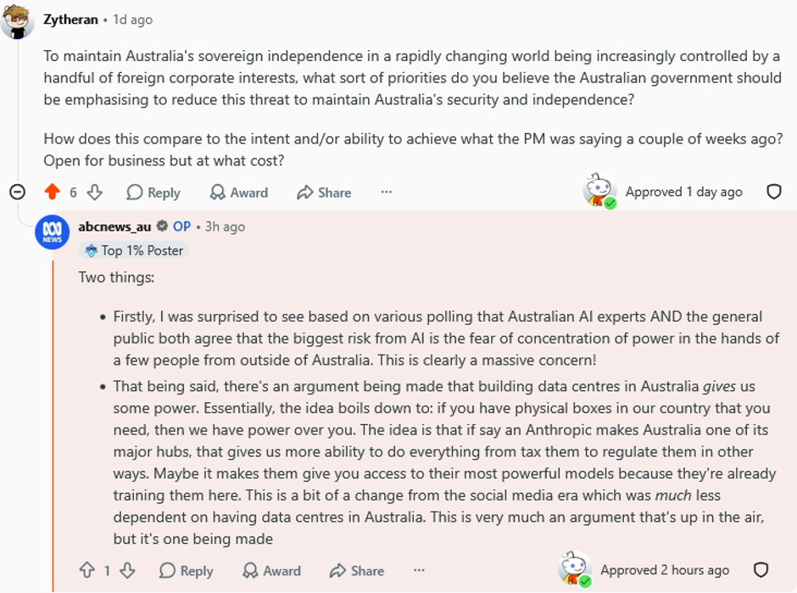Upvote the abcnews_au reply

coord(87,570)
